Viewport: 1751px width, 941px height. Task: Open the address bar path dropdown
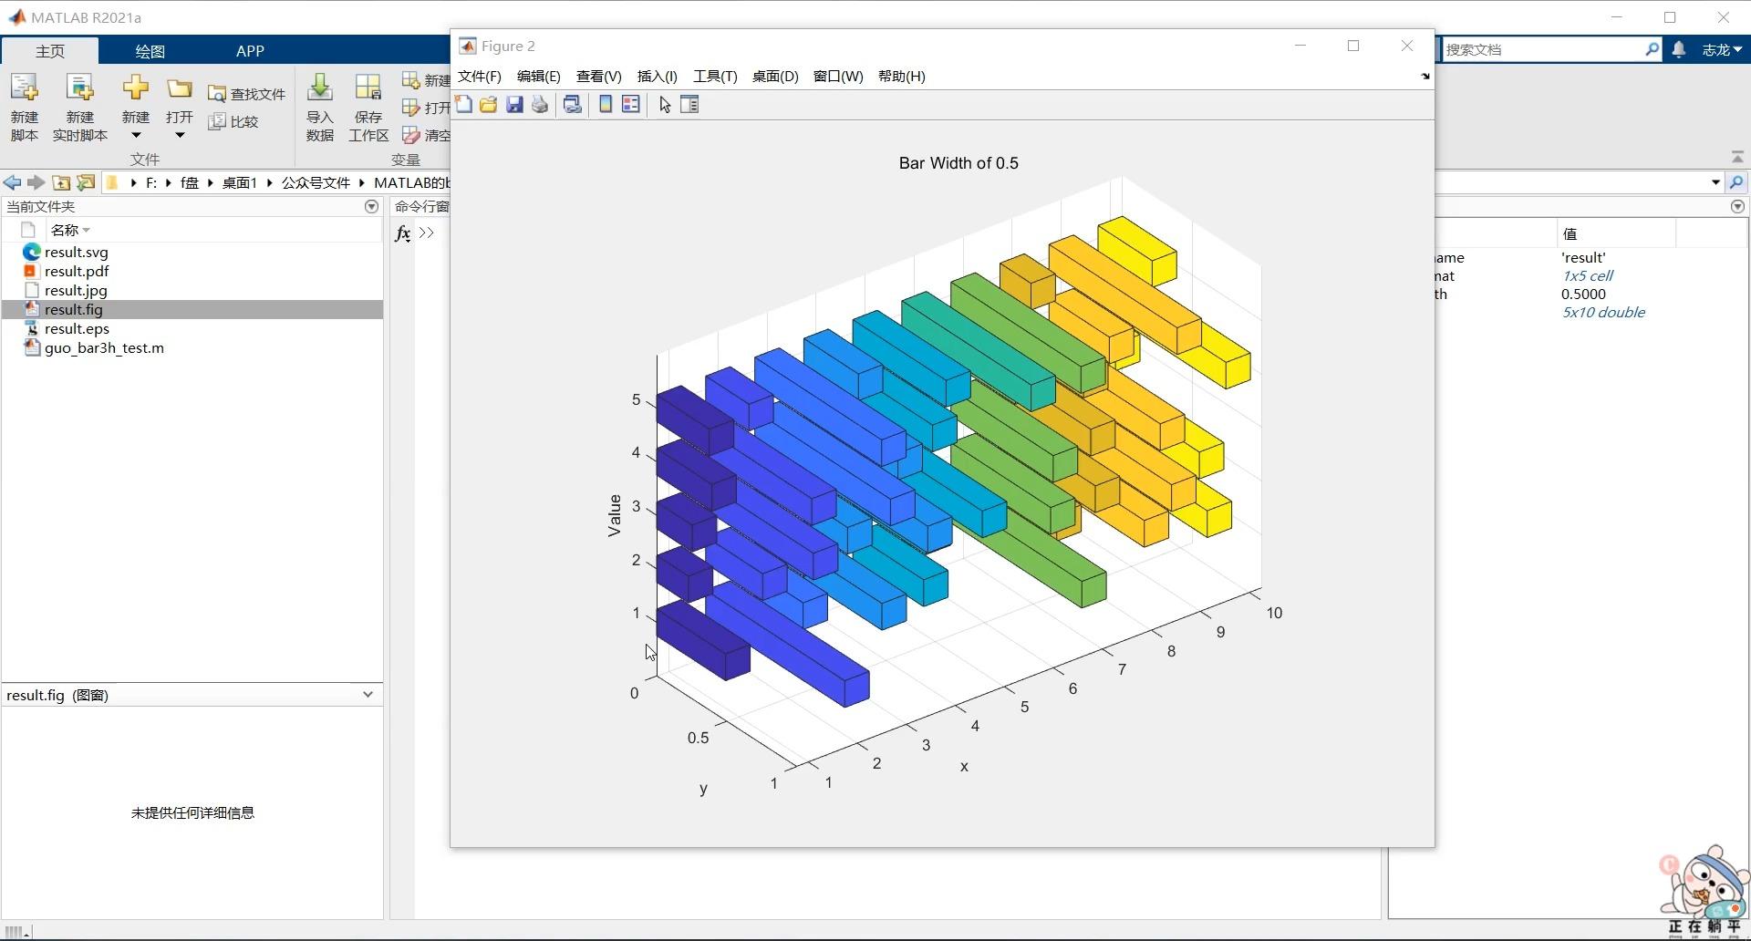[1714, 182]
